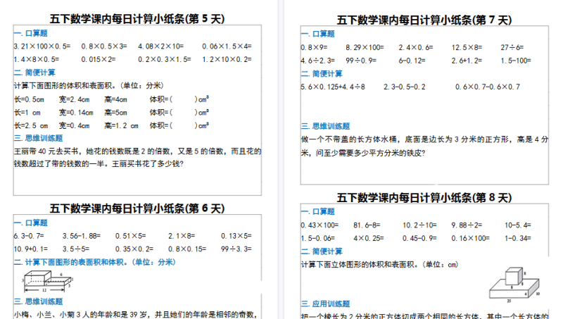Click the text 长=0.5cm
Image resolution: width=563 pixels, height=319 pixels.
[29, 99]
